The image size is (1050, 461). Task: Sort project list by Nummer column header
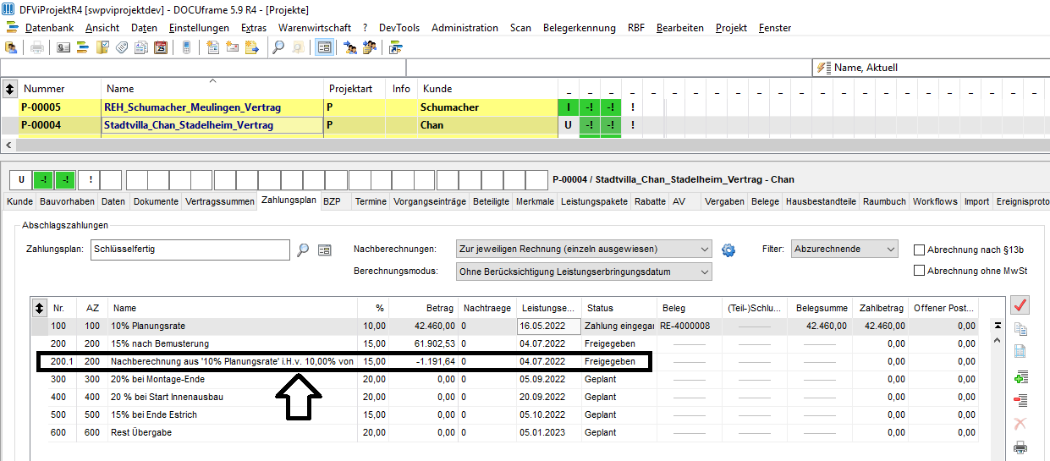click(x=59, y=89)
